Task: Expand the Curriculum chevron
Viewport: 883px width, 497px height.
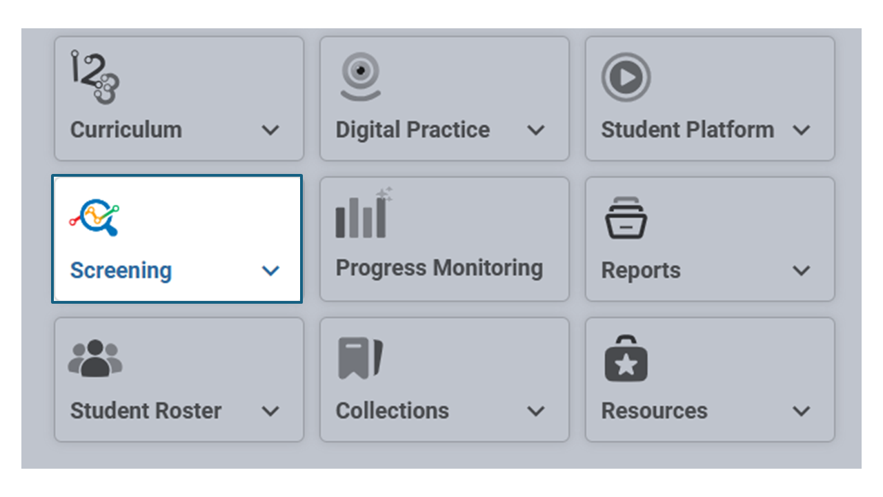Action: point(271,130)
